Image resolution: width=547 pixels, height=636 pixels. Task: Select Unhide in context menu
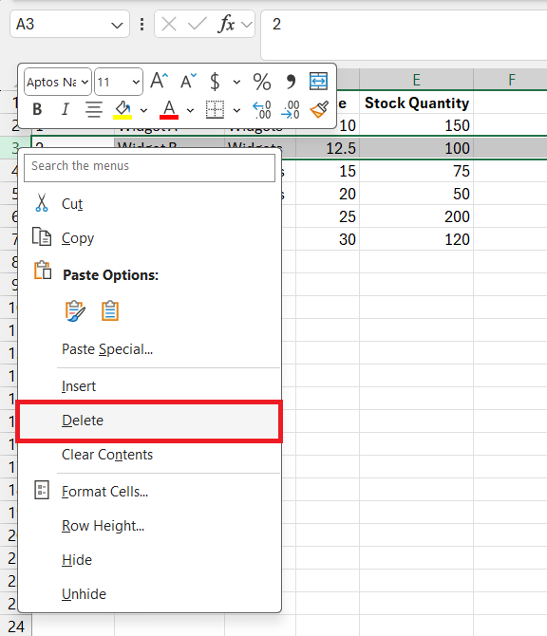pyautogui.click(x=149, y=594)
